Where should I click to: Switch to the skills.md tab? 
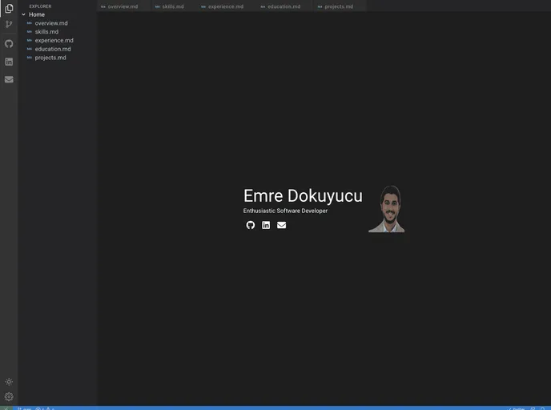pyautogui.click(x=172, y=6)
